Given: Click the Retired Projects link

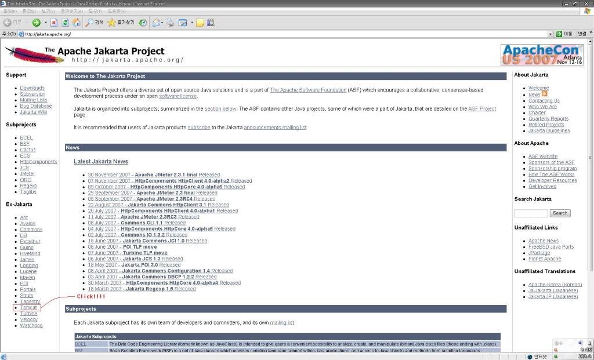Looking at the screenshot, I should [546, 125].
